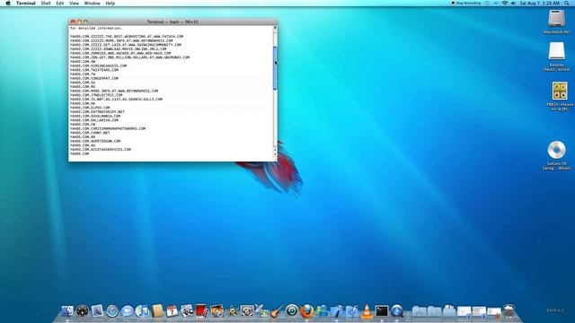Click the Terminal scroll down arrow
This screenshot has height=323, width=575.
coord(275,154)
